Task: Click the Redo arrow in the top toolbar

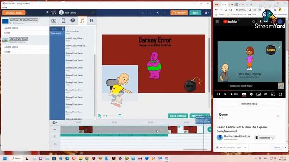Action: (x=164, y=13)
